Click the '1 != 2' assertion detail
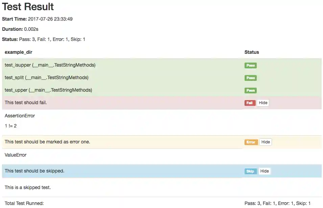This screenshot has width=323, height=208. 10,126
